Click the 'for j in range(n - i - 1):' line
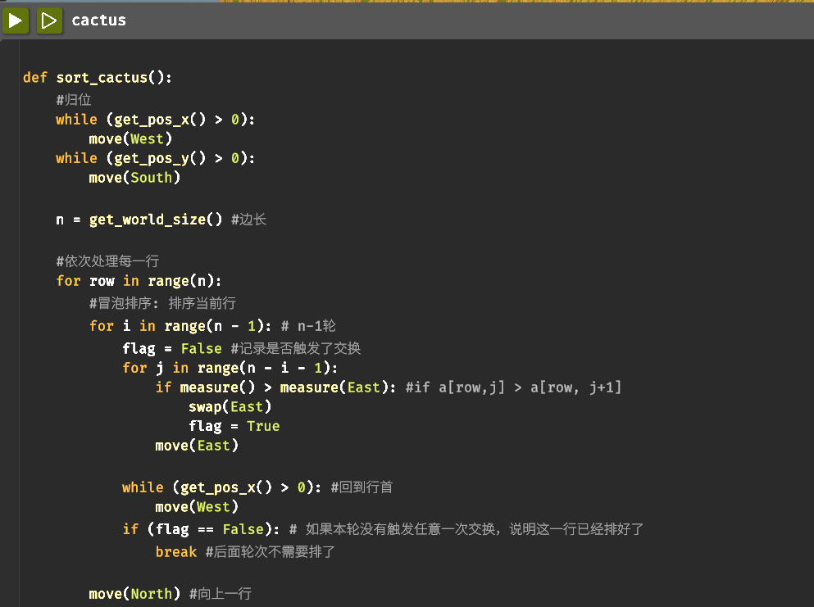814x607 pixels. (x=230, y=368)
